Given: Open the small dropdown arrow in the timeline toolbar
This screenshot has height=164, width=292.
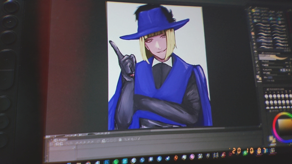Looking at the screenshot, I should [129, 139].
